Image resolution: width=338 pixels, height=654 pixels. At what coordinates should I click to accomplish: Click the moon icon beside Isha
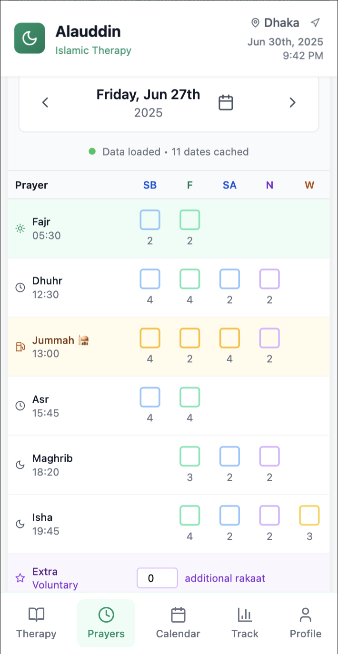click(20, 524)
